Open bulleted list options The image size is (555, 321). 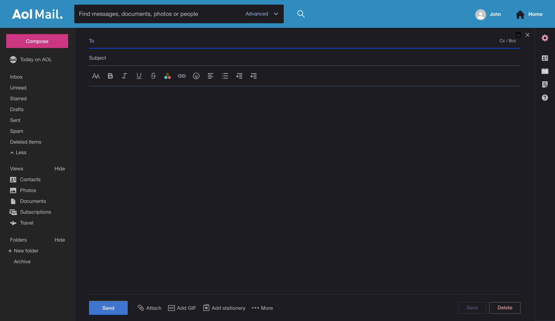pos(225,76)
